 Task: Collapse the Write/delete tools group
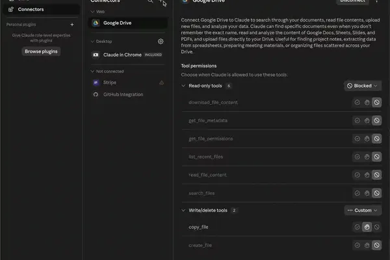tap(183, 211)
